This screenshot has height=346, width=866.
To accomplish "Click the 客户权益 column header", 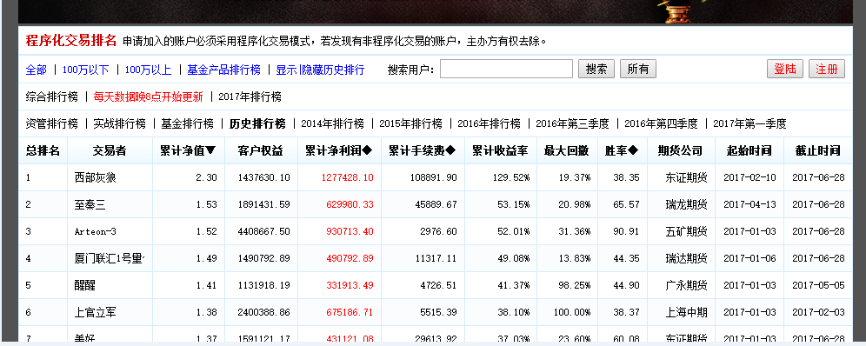I will point(261,150).
